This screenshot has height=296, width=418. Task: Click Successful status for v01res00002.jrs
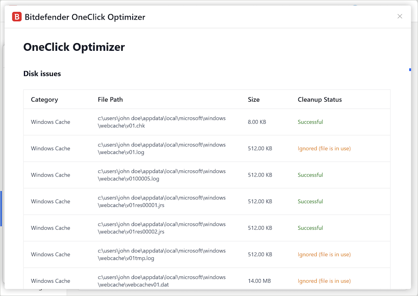pos(310,228)
